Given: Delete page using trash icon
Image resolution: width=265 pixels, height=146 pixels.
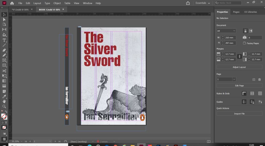Looking at the screenshot, I should (260, 79).
